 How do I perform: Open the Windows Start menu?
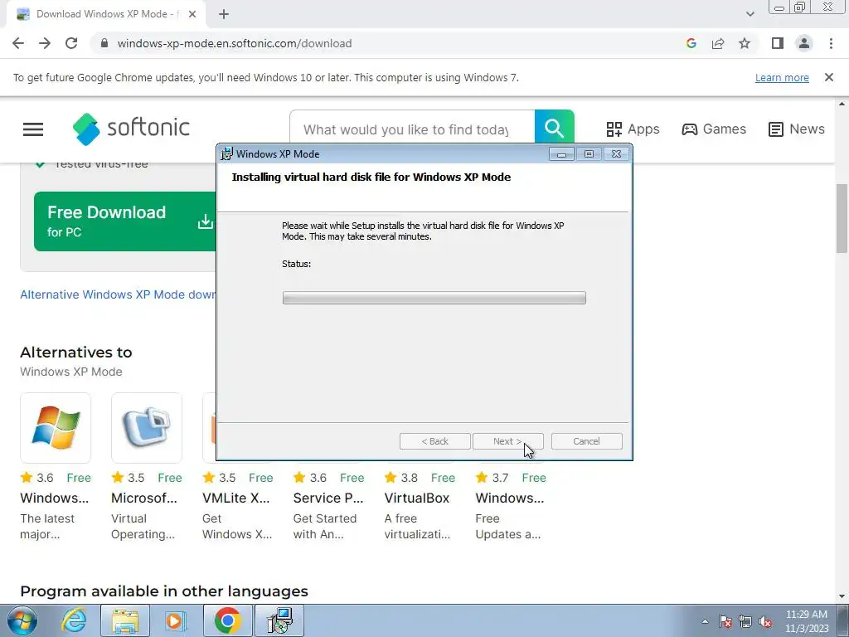tap(22, 620)
